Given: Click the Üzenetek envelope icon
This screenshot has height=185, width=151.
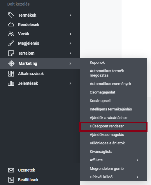Looking at the screenshot, I should (x=11, y=170).
